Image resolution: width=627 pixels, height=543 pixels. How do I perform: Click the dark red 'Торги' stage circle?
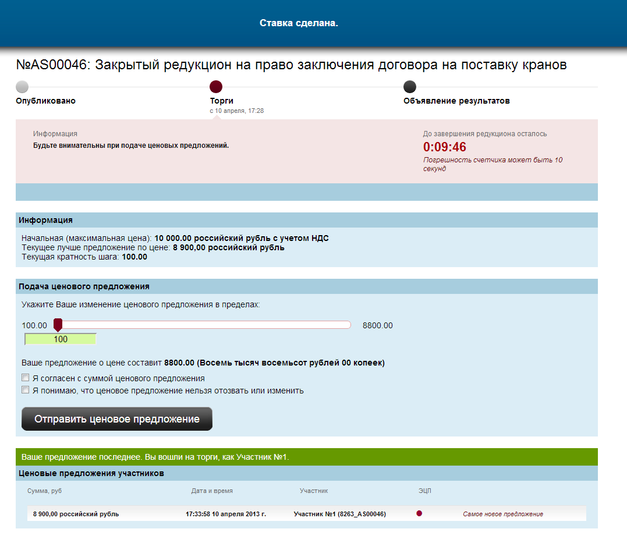pyautogui.click(x=216, y=86)
